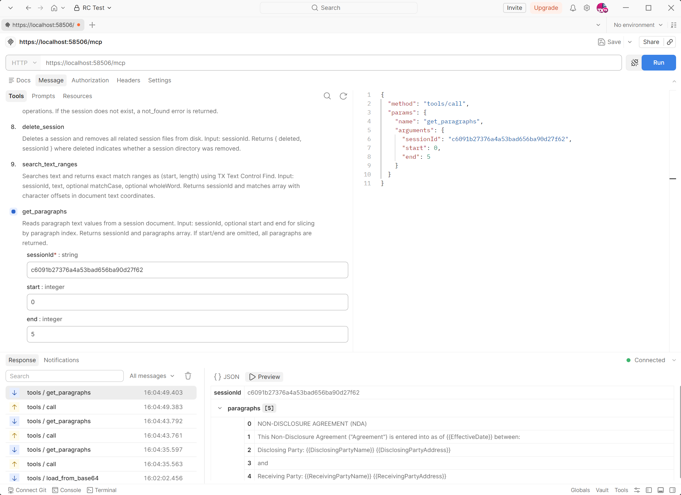Click the refresh tools list icon
This screenshot has height=495, width=681.
tap(343, 96)
